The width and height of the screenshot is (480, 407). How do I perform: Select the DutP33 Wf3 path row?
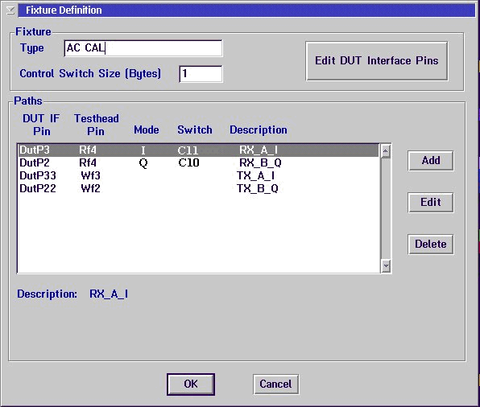[x=198, y=176]
